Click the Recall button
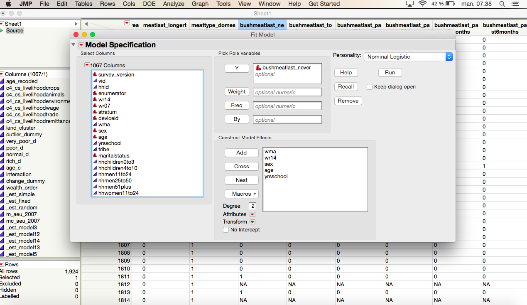The image size is (527, 305). (346, 86)
